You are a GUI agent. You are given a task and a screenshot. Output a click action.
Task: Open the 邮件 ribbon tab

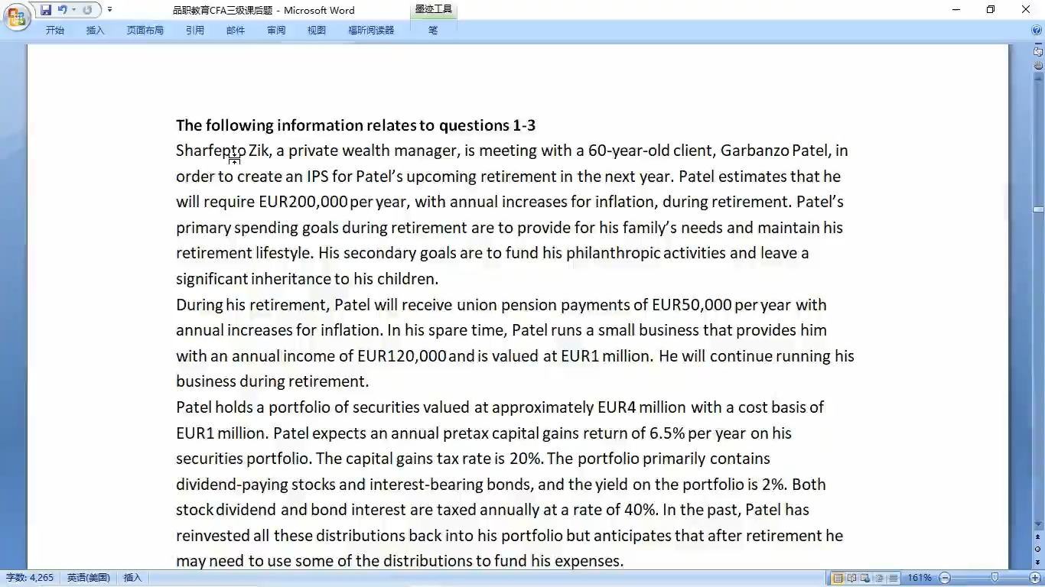pyautogui.click(x=236, y=31)
